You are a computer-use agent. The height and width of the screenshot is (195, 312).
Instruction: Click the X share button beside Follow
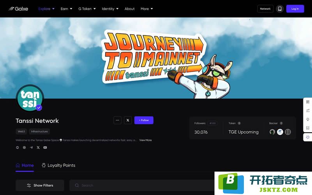click(128, 120)
